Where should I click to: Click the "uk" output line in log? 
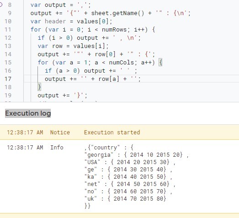125,199
